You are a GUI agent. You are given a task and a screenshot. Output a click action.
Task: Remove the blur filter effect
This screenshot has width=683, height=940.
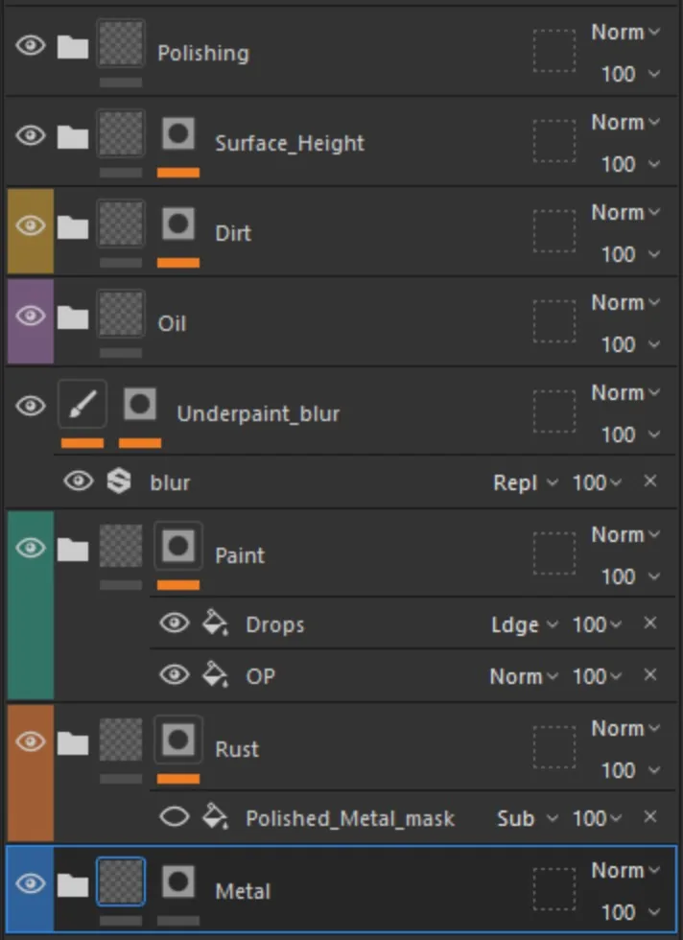pos(650,481)
